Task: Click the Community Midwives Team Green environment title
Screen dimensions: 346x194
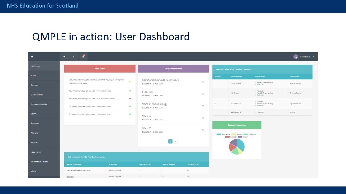Action: pyautogui.click(x=161, y=80)
